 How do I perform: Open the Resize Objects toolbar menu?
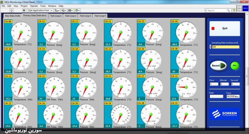tap(70, 11)
